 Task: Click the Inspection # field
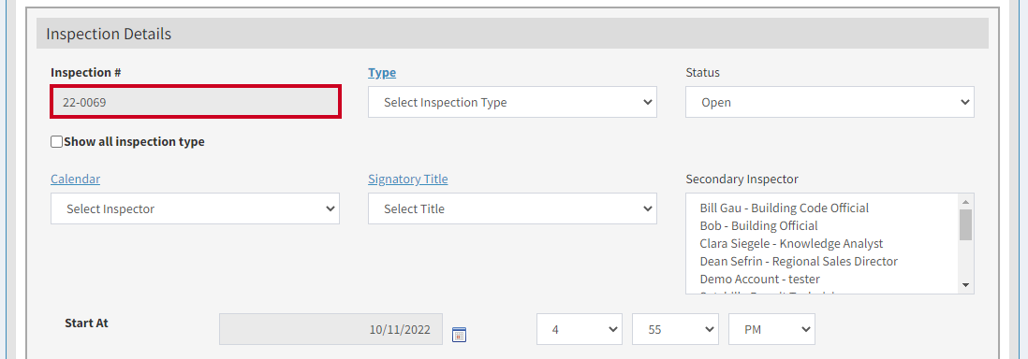point(196,102)
